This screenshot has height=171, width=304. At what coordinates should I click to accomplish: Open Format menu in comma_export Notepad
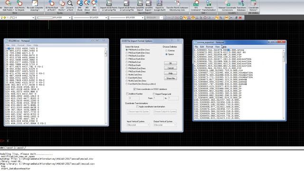[x=209, y=47]
